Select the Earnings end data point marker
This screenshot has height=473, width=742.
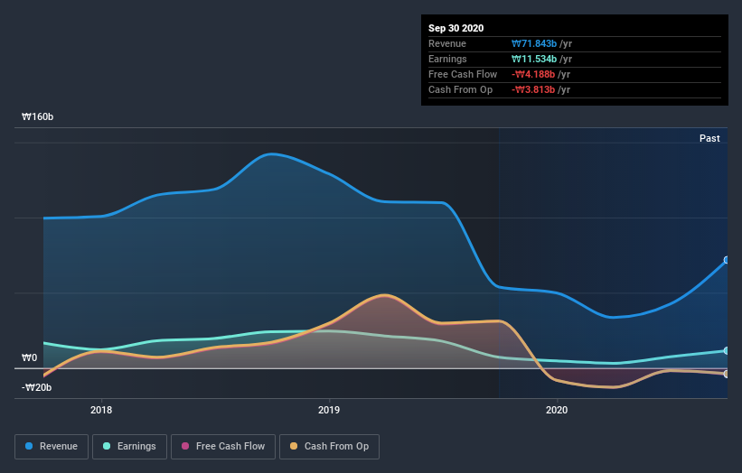(727, 350)
